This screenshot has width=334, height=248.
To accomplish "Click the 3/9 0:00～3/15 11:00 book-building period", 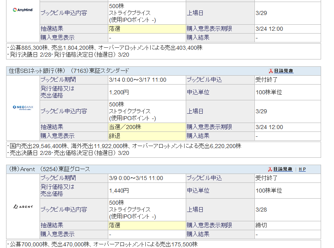I will point(136,178).
